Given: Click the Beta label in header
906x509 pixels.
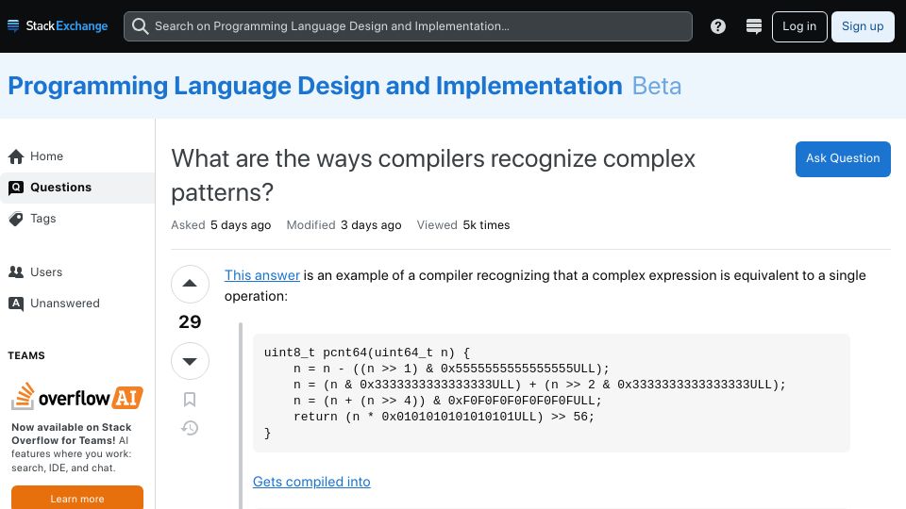Looking at the screenshot, I should click(x=657, y=86).
